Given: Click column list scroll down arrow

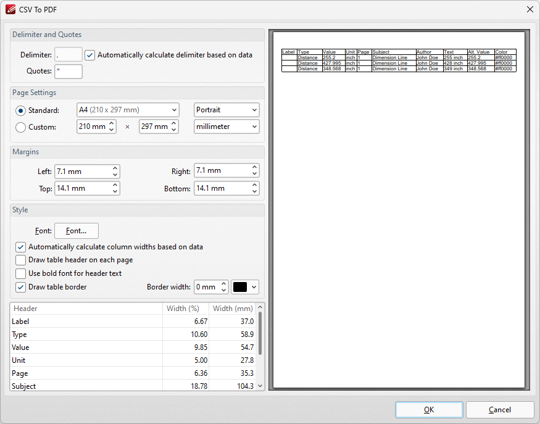Looking at the screenshot, I should [260, 386].
